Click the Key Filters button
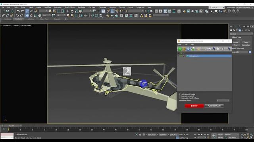Image resolution: width=254 pixels, height=142 pixels. click(x=233, y=138)
